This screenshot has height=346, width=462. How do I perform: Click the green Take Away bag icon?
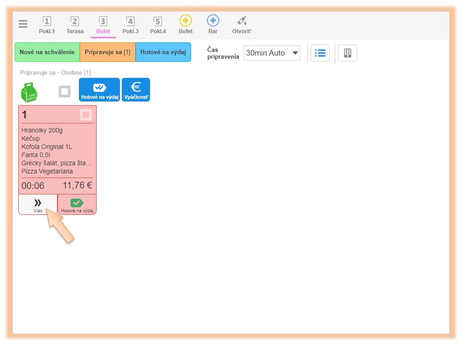point(29,92)
